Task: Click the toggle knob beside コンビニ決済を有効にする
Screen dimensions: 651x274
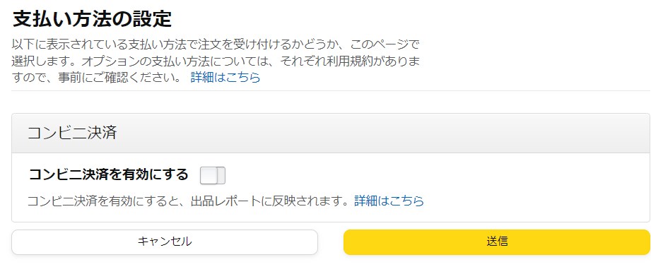Action: 209,175
